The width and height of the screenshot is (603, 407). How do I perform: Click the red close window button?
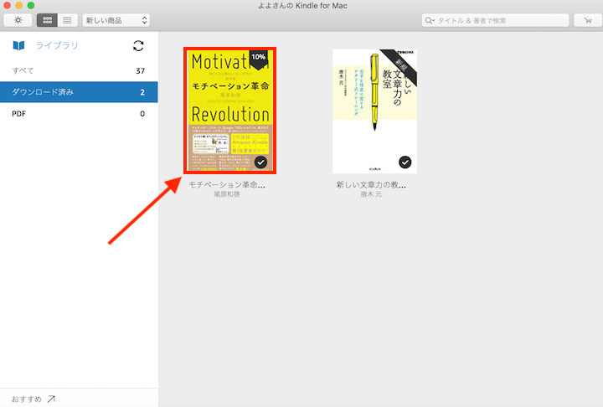coord(7,5)
